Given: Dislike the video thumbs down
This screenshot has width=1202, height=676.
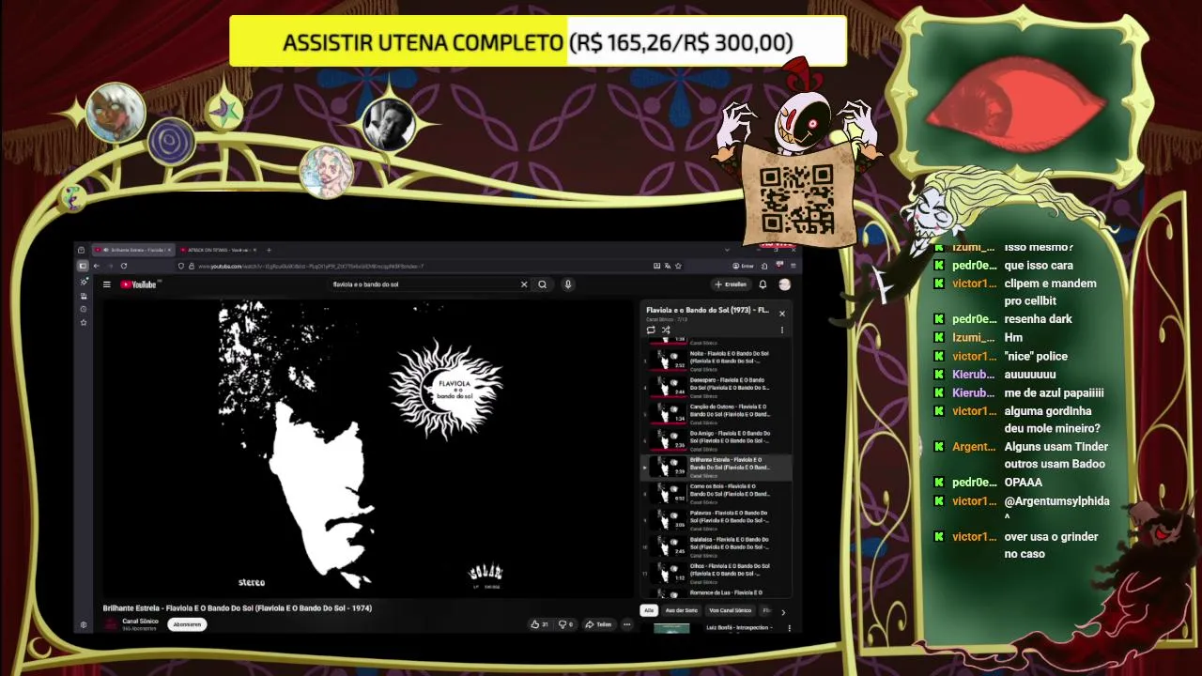Looking at the screenshot, I should (565, 624).
